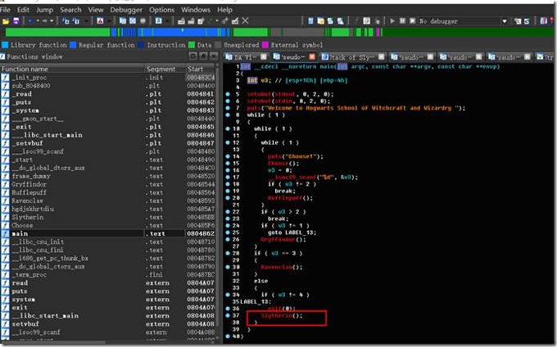Terminate the process with the stop icon
This screenshot has width=557, height=347.
[x=412, y=21]
